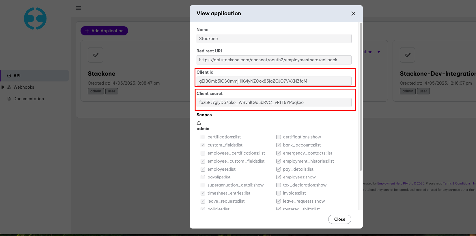Toggle employee_custom_fields:list checkbox
Screen dimensions: 476x236
[x=203, y=161]
